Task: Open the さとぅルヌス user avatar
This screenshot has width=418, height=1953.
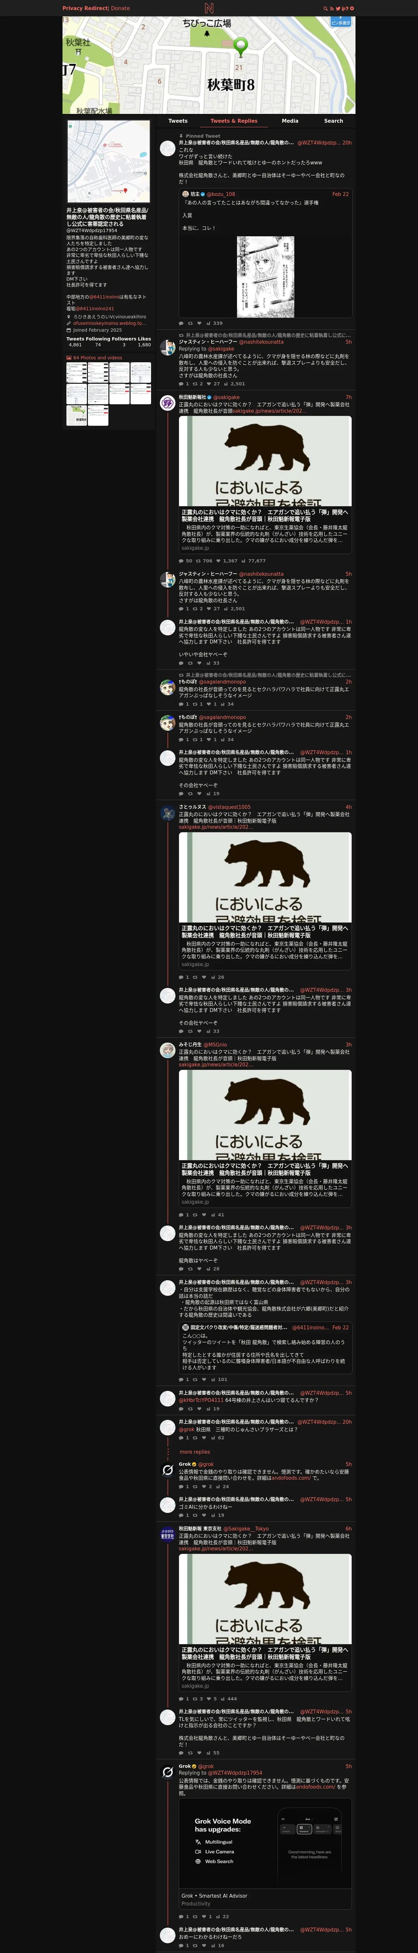Action: 168,813
